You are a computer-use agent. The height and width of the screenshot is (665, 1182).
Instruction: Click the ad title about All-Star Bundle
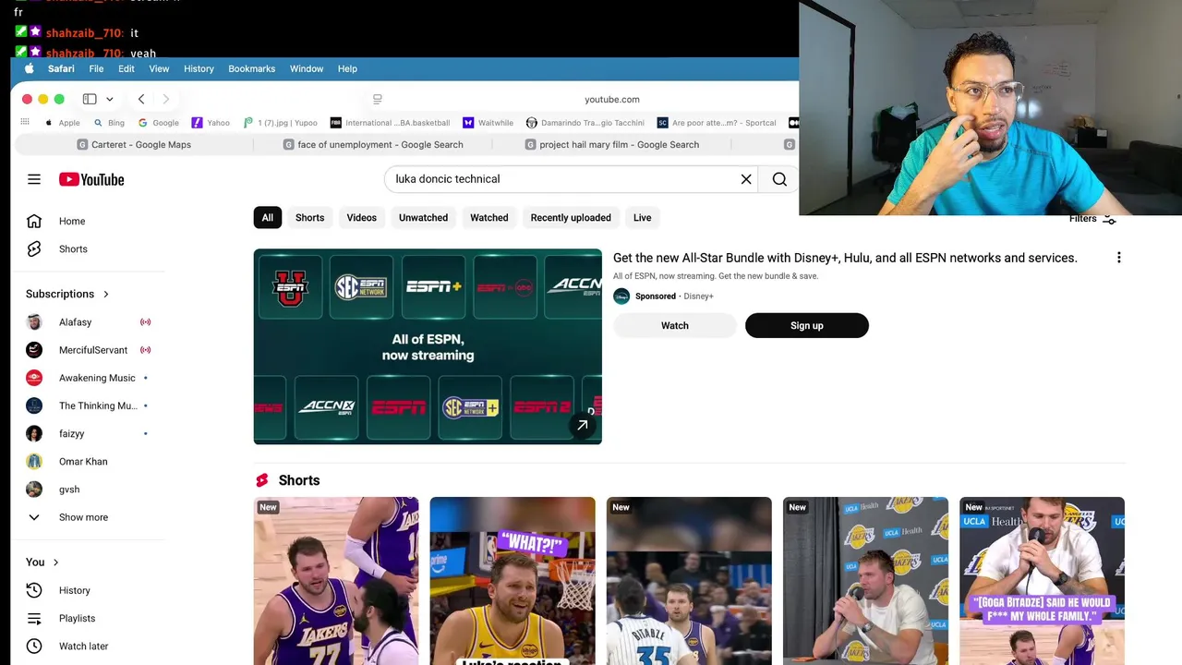click(x=845, y=258)
